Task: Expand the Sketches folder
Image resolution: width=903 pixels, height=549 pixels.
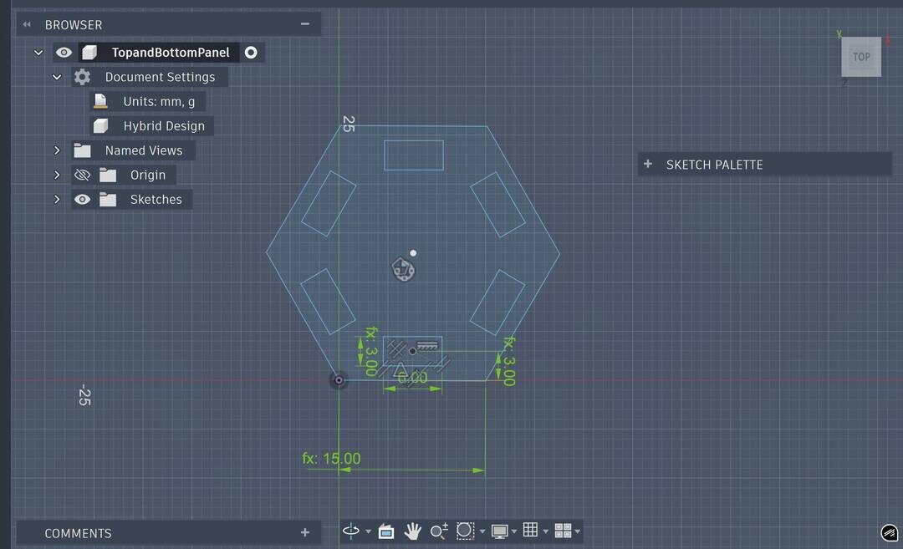Action: pos(57,199)
